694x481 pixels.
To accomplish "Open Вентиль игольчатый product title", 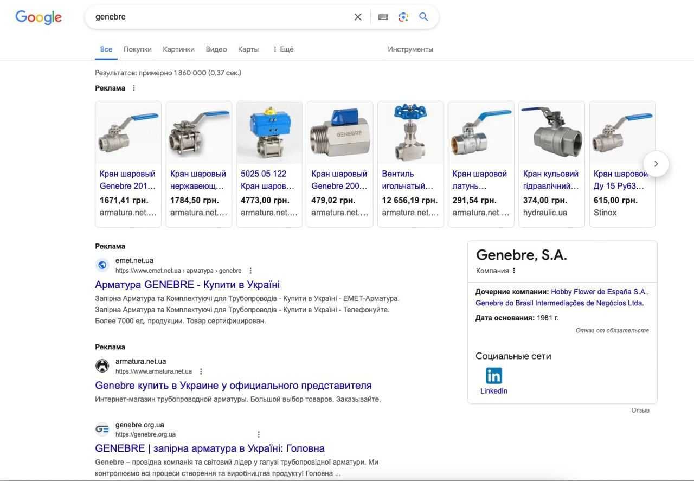I will tap(408, 180).
